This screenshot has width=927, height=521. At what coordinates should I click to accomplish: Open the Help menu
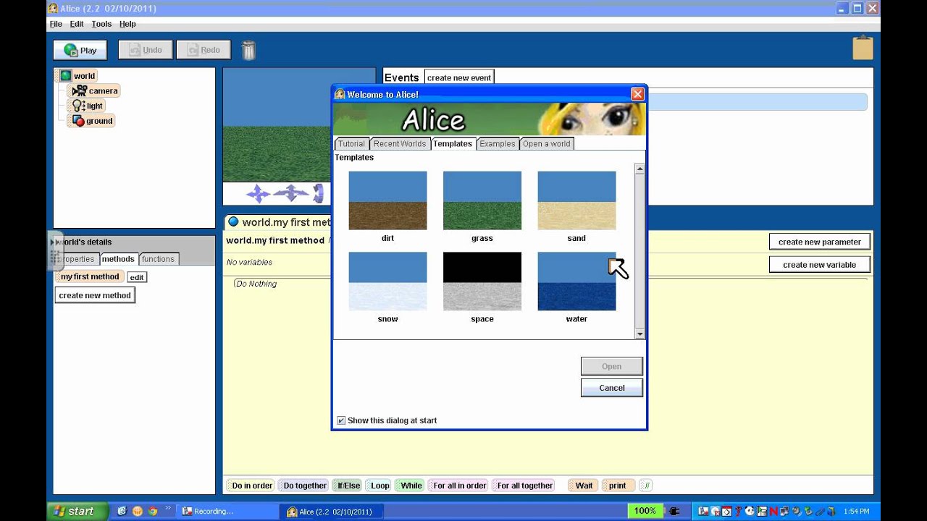[x=127, y=24]
